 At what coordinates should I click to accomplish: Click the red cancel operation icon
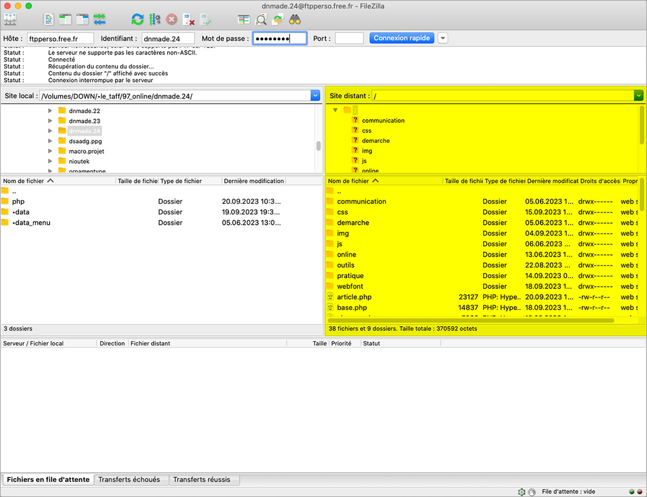point(171,20)
